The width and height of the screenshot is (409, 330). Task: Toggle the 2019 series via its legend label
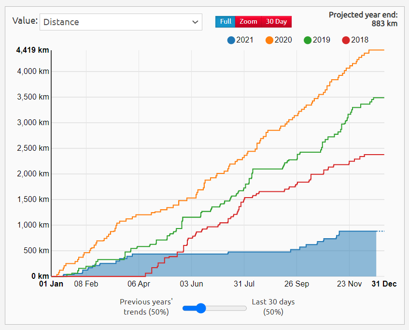tap(321, 40)
